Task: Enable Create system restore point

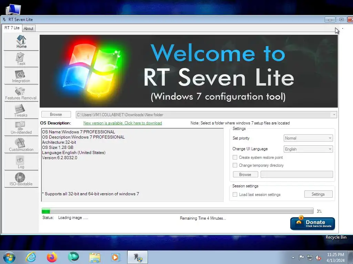Action: point(235,157)
